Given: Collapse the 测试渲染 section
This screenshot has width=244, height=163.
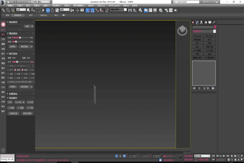Looking at the screenshot, I should point(8,33).
